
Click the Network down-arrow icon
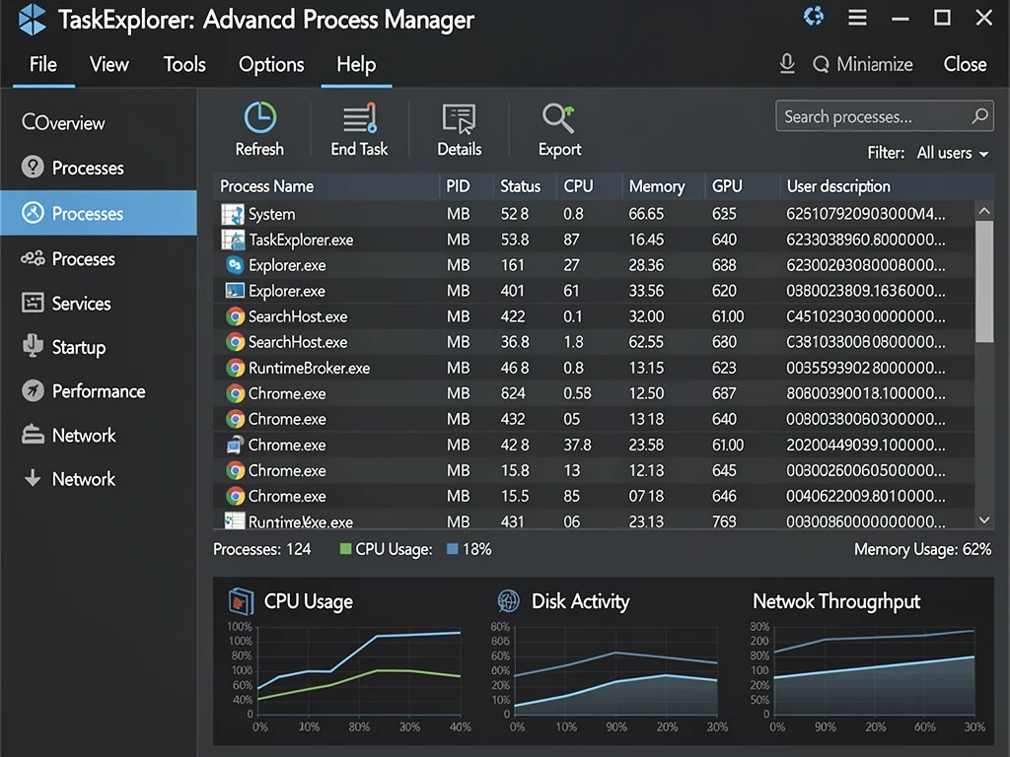(33, 478)
